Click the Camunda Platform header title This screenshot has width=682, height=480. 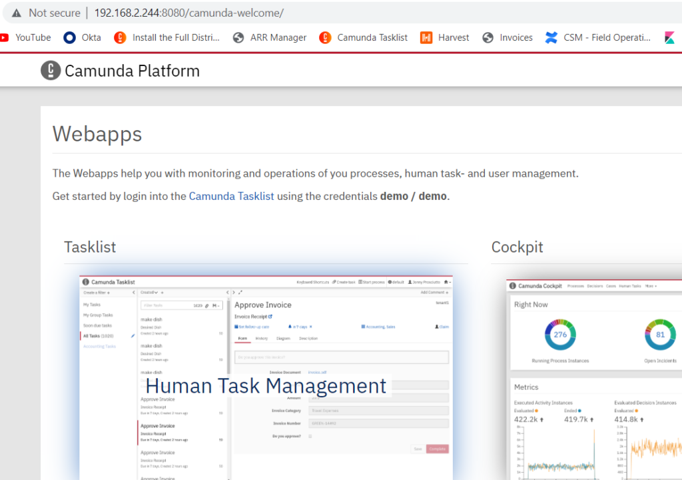point(133,71)
